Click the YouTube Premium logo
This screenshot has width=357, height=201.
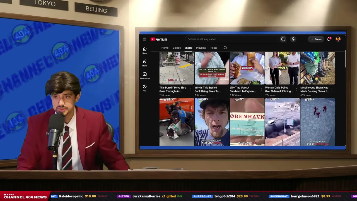tap(159, 39)
